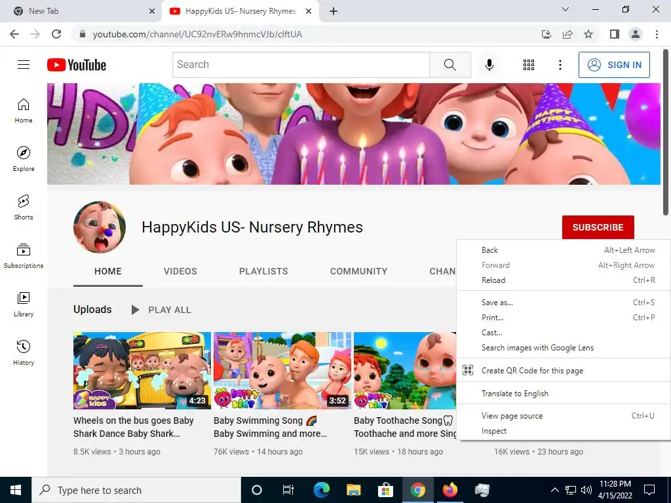671x503 pixels.
Task: Choose Save as... in the context menu
Action: pos(563,303)
